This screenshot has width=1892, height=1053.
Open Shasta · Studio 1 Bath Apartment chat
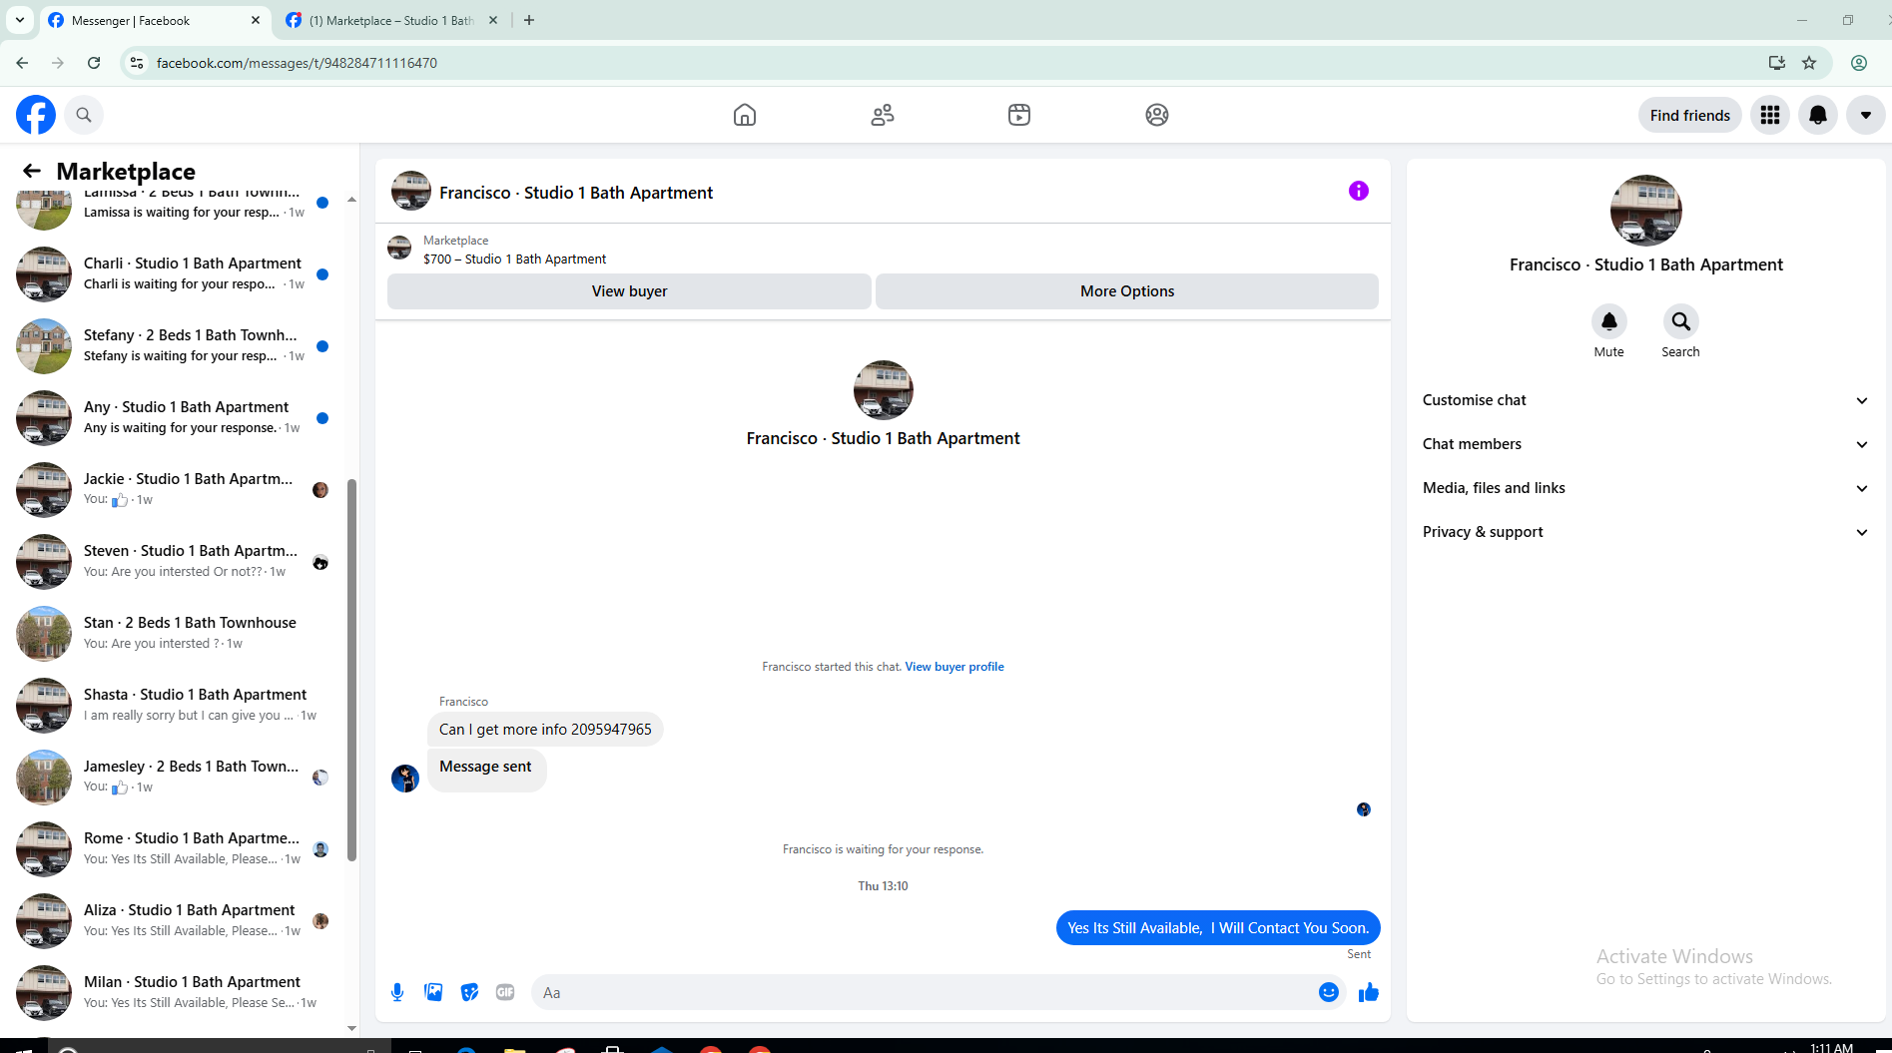[x=175, y=705]
